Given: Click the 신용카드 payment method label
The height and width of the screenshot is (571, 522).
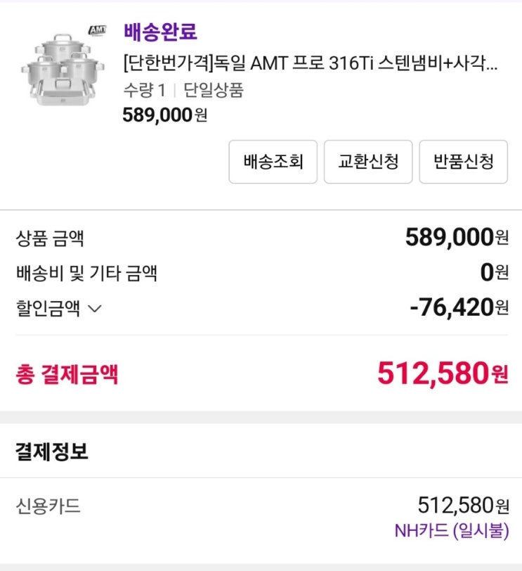Looking at the screenshot, I should 48,506.
